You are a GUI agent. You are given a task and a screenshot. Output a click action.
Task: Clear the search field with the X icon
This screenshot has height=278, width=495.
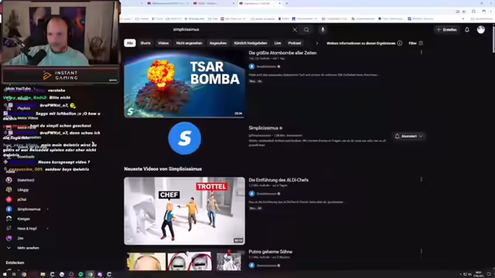coord(295,29)
